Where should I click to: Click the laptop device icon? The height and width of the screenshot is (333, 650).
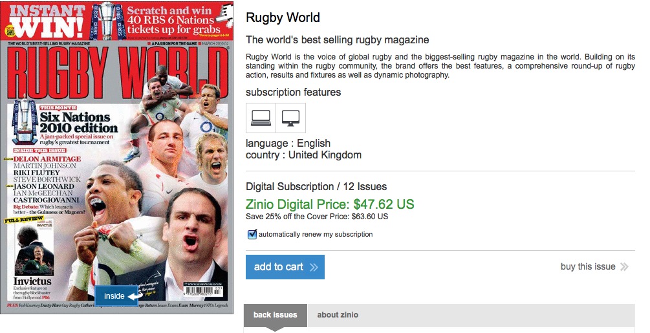point(261,118)
